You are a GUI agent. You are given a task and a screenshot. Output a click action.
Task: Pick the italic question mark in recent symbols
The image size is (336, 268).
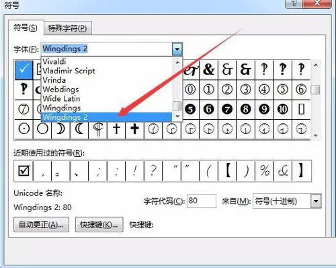[153, 171]
